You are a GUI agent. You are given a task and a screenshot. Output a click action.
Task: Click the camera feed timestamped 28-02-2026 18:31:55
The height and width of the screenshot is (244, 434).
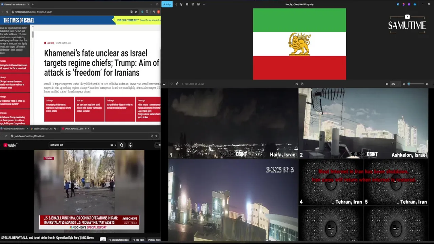pyautogui.click(x=233, y=200)
